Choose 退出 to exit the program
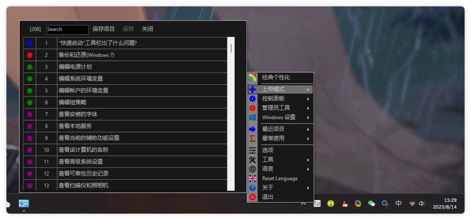The width and height of the screenshot is (471, 220). 280,197
